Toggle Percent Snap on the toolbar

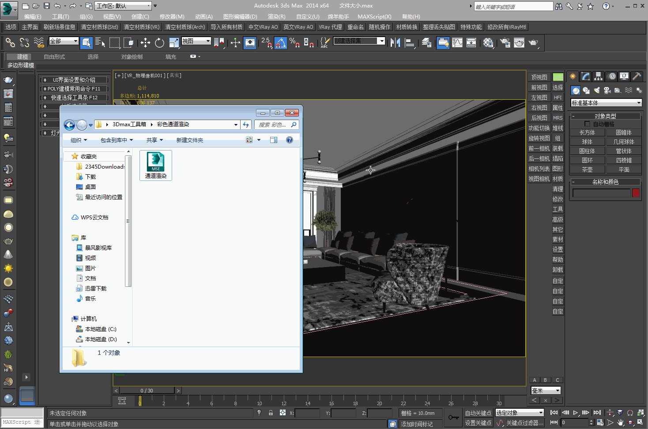pyautogui.click(x=294, y=42)
